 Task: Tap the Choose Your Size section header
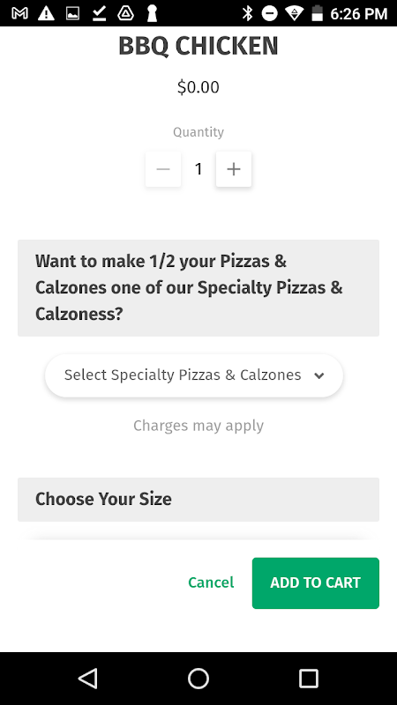pos(198,500)
